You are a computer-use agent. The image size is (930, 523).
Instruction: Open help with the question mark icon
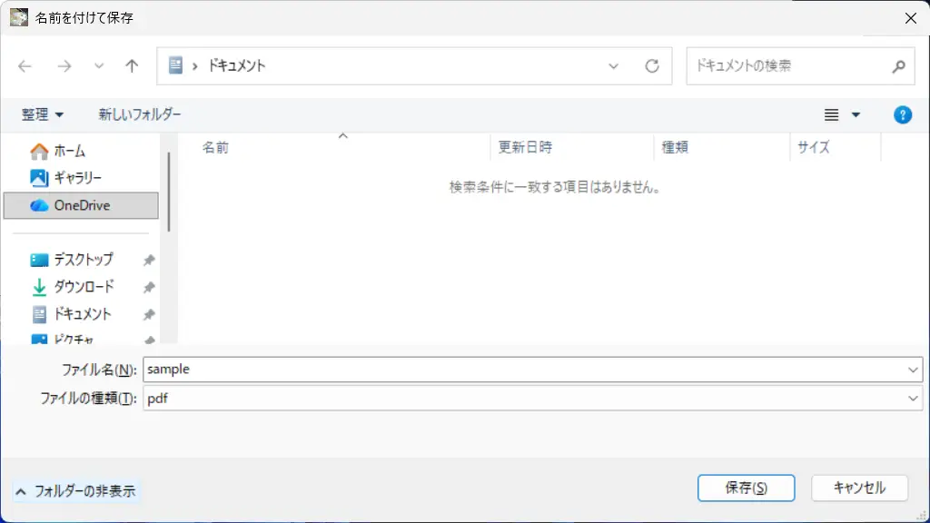pyautogui.click(x=902, y=114)
